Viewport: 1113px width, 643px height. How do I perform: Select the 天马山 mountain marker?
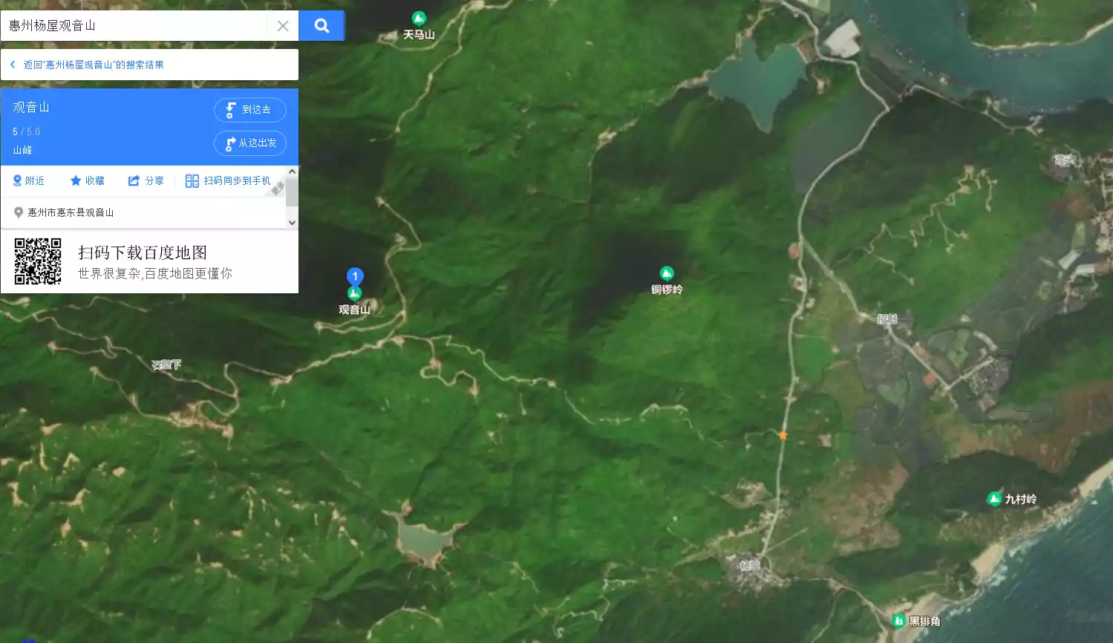[419, 19]
